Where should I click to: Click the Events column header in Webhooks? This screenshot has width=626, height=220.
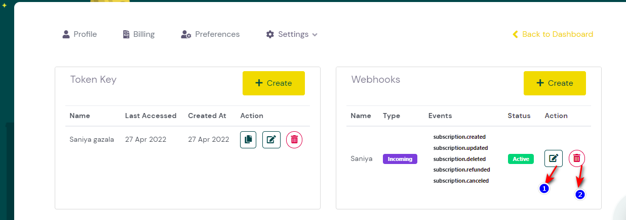pos(440,116)
